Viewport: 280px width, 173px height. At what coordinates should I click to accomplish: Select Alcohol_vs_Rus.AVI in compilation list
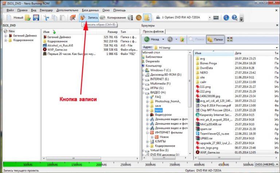[x=60, y=45]
